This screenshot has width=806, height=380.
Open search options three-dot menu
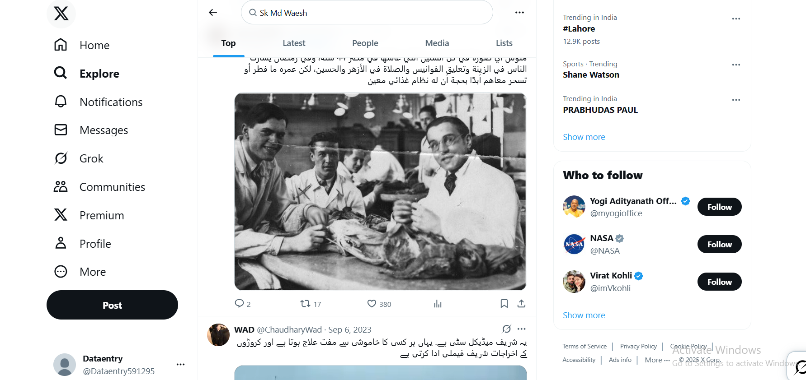(520, 13)
